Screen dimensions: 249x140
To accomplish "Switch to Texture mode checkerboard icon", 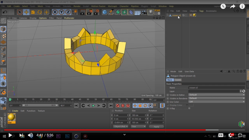I will click(4, 36).
